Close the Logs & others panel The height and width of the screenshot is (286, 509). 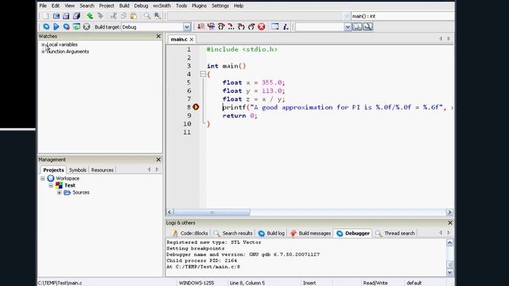(450, 222)
